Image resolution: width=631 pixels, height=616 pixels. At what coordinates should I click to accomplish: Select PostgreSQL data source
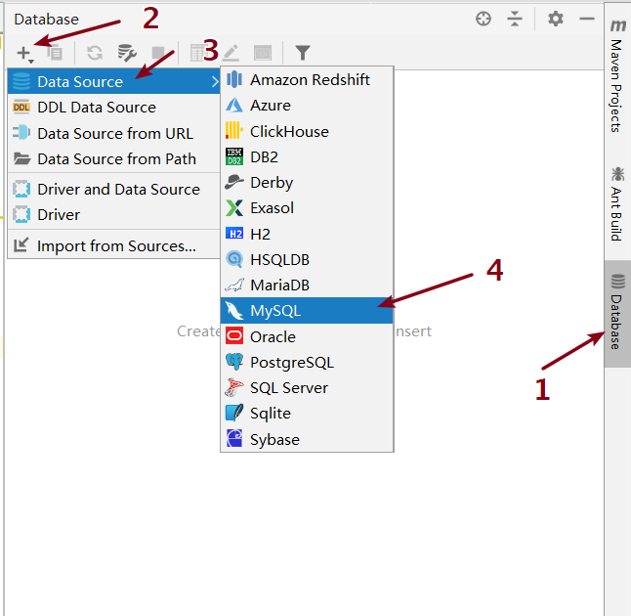pos(307,362)
